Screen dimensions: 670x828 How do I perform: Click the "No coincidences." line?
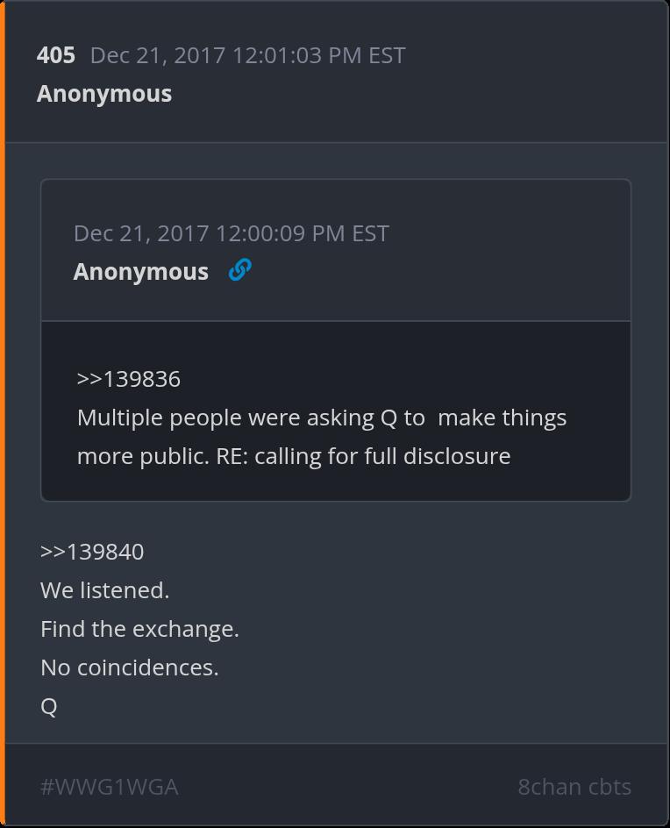pyautogui.click(x=130, y=667)
